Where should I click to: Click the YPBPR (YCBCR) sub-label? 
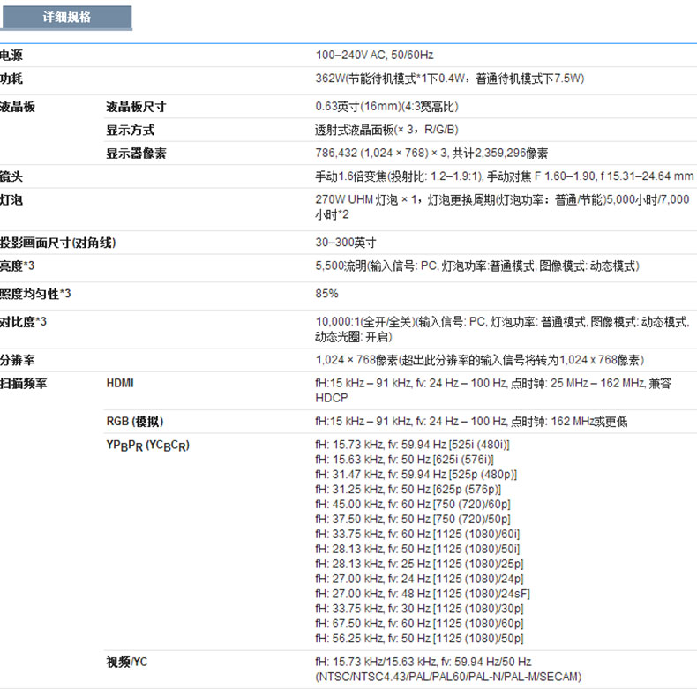tap(148, 446)
